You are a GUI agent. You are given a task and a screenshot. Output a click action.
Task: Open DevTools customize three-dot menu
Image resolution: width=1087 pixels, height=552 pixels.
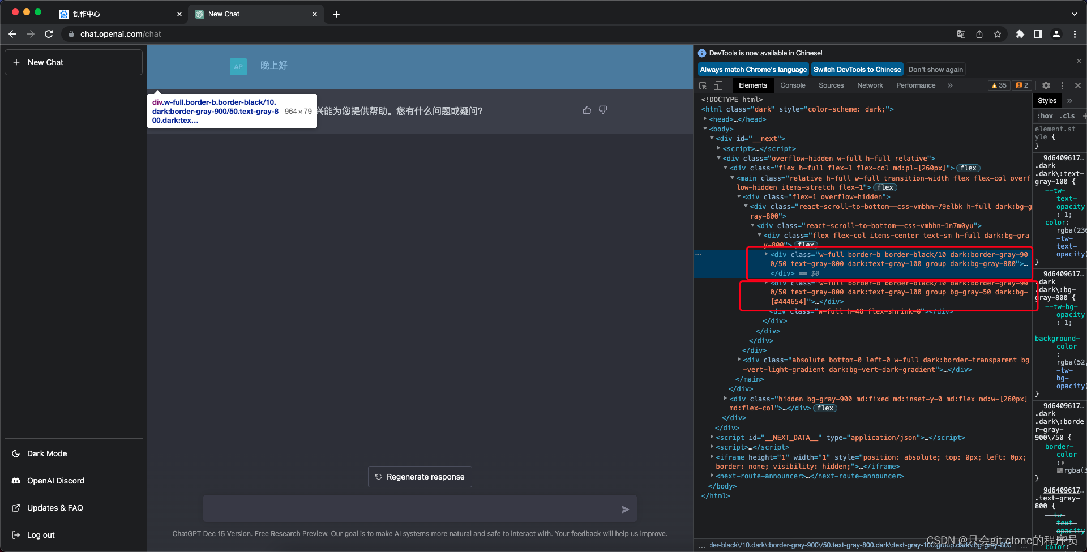pos(1062,85)
